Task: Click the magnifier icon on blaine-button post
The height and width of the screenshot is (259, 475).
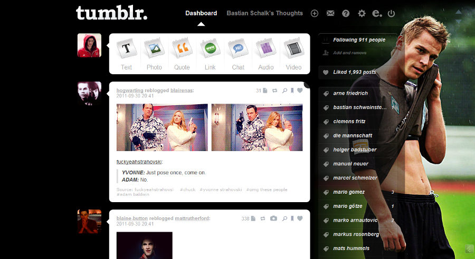Action: pyautogui.click(x=284, y=218)
